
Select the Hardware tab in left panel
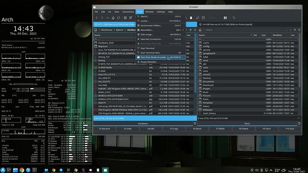coord(143,124)
